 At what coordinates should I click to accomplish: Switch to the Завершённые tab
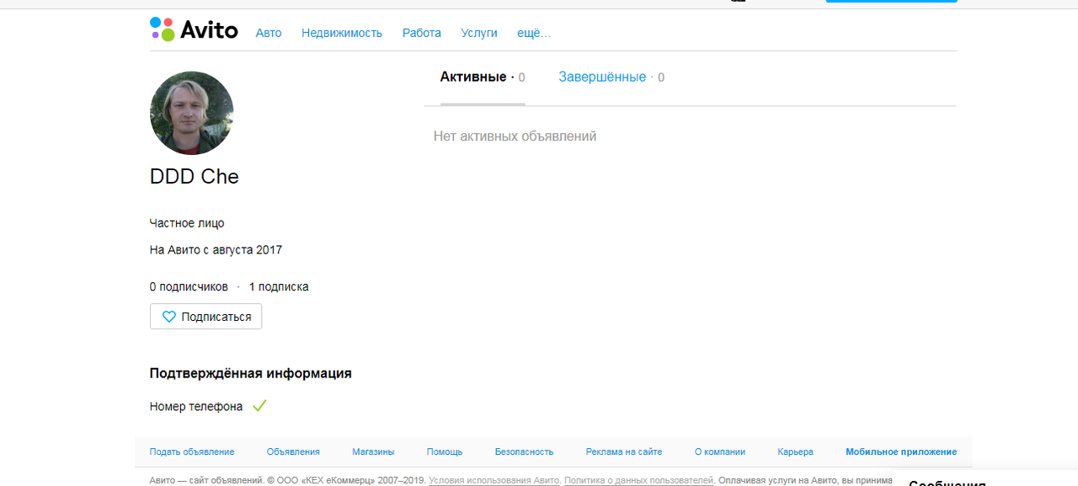click(x=611, y=77)
